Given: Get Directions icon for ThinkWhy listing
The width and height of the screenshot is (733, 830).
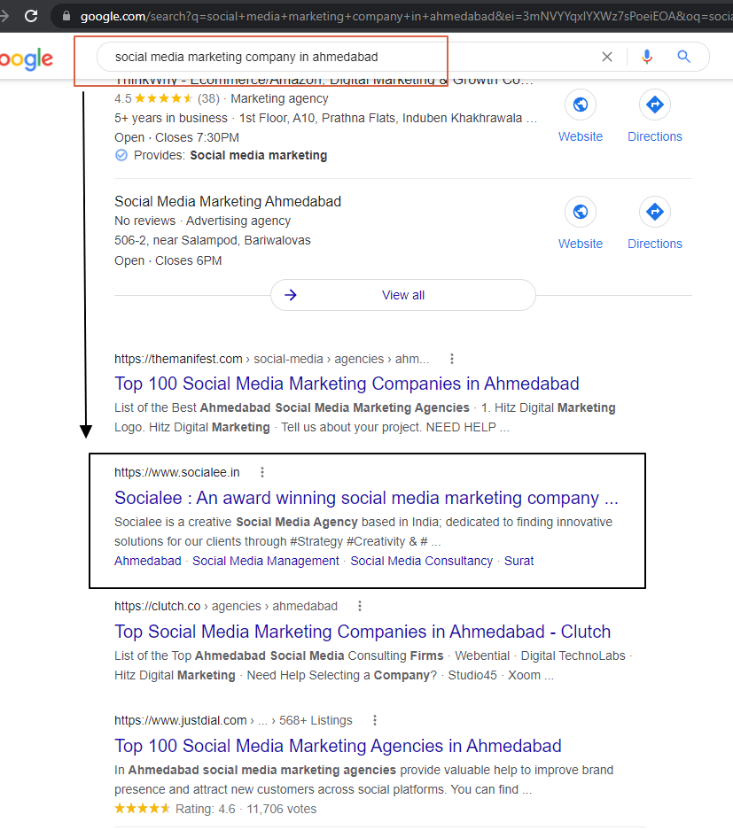Looking at the screenshot, I should click(x=655, y=105).
